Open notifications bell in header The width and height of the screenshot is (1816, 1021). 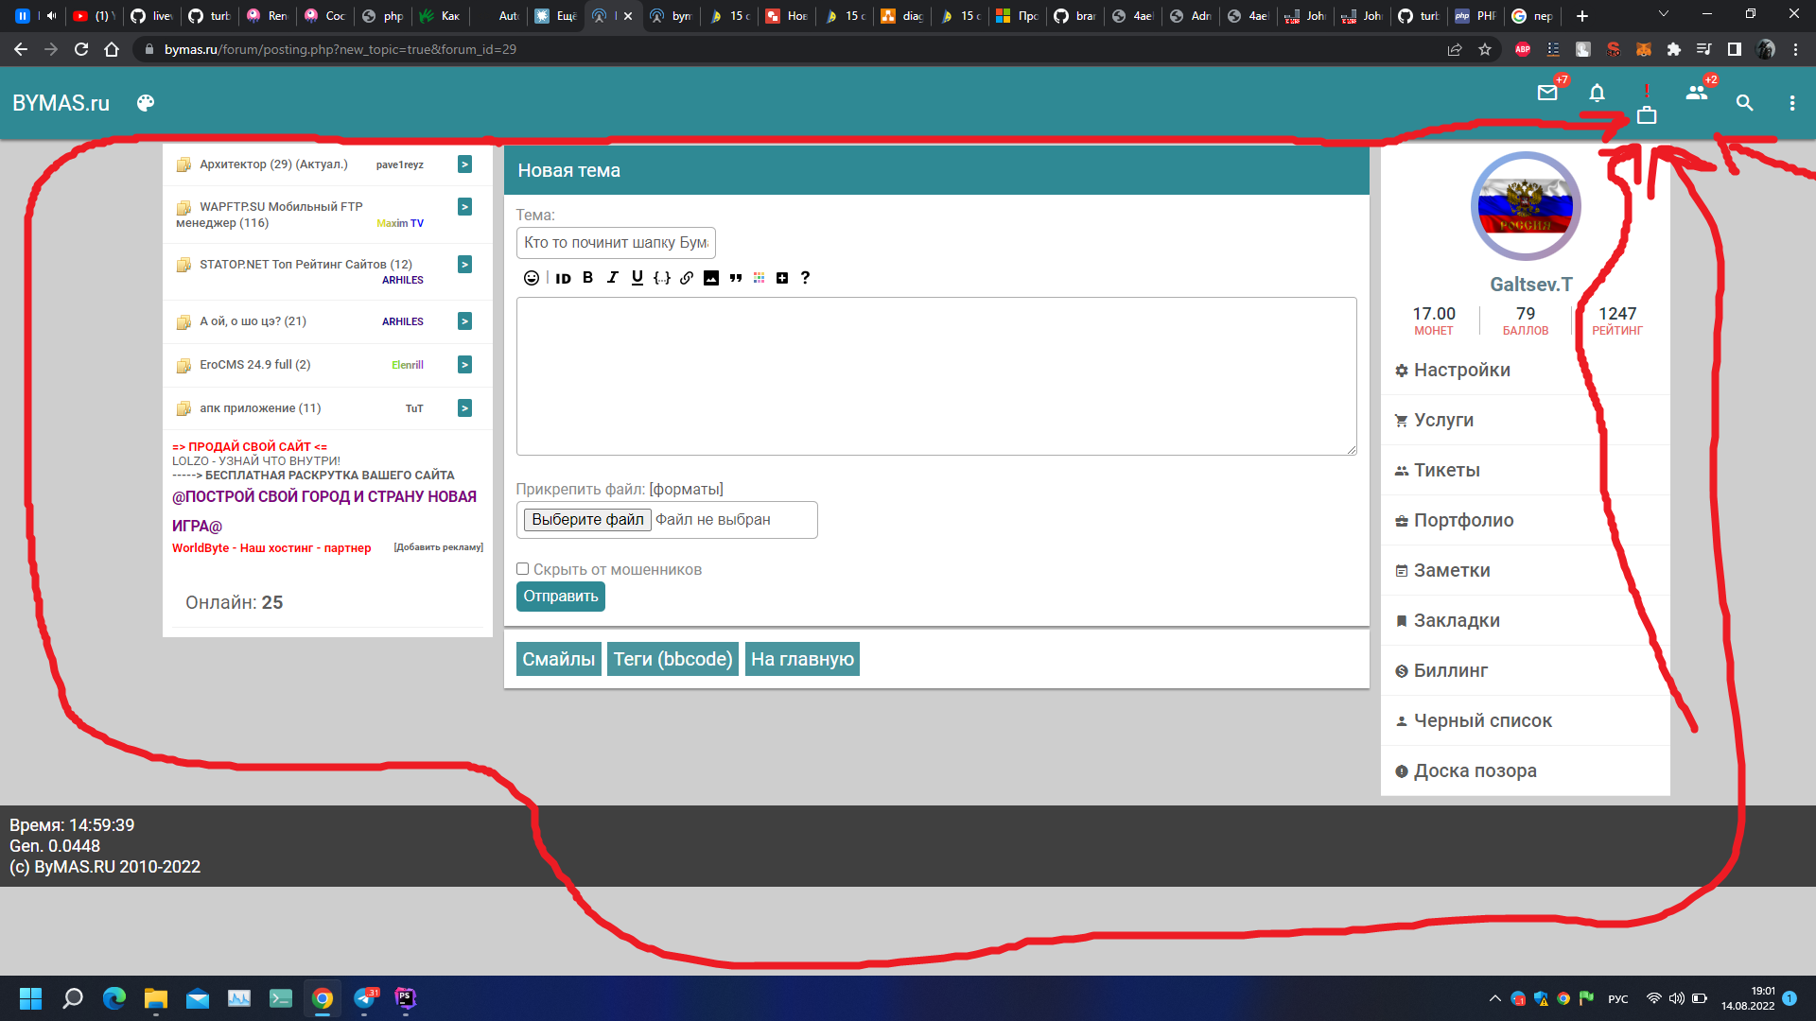1597,94
